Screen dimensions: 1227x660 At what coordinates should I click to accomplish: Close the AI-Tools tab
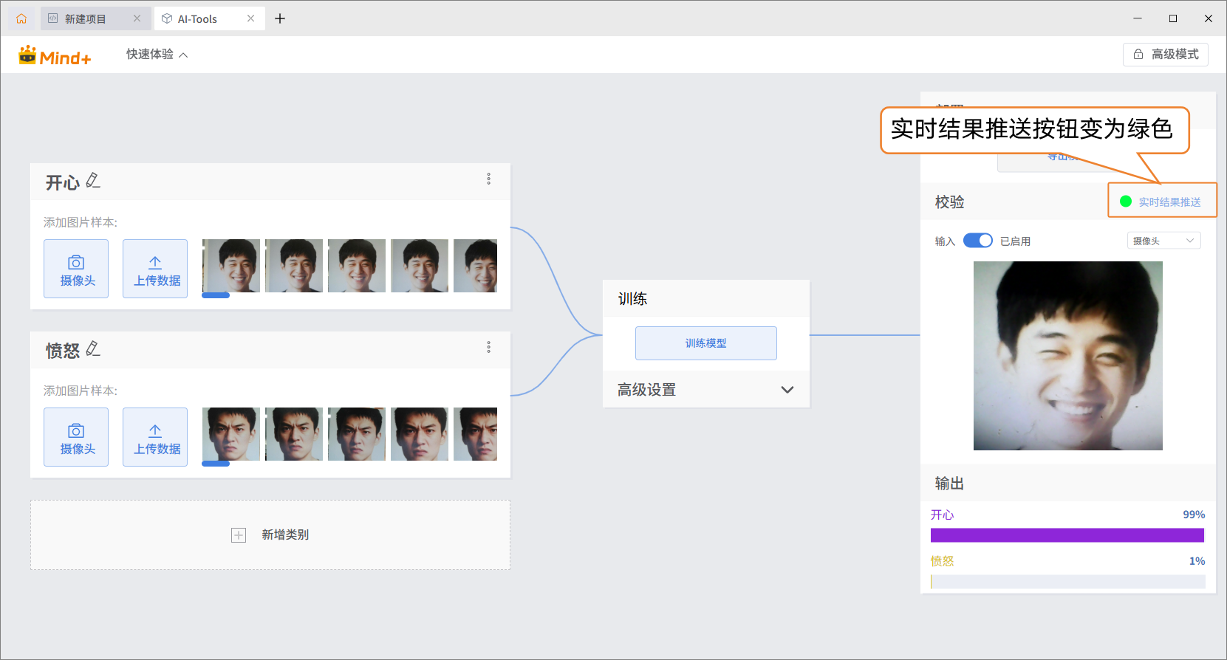(250, 18)
